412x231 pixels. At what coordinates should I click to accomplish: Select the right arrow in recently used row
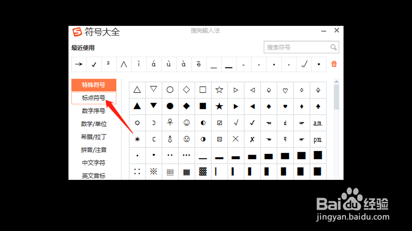tap(79, 64)
